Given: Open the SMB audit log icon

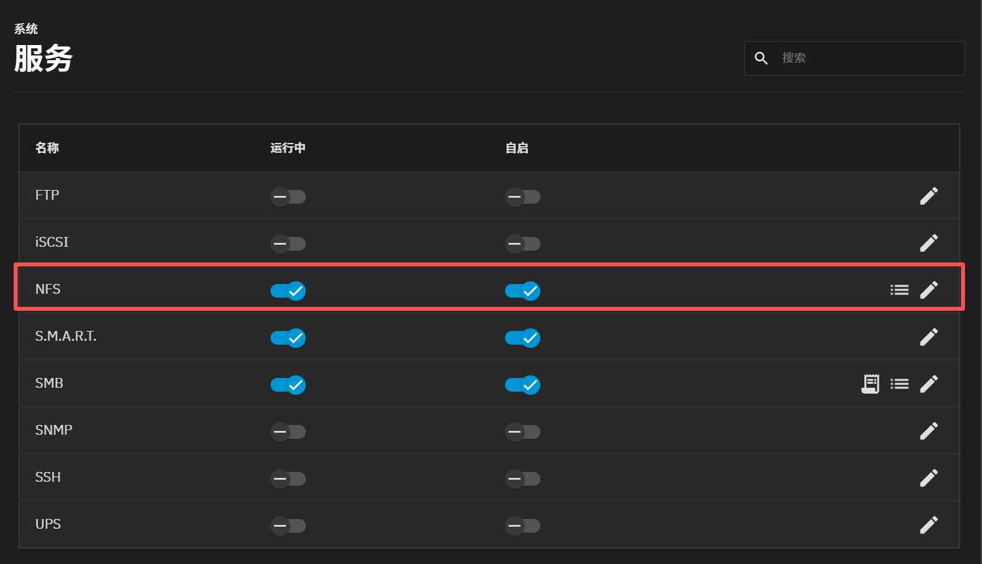Looking at the screenshot, I should (x=870, y=384).
